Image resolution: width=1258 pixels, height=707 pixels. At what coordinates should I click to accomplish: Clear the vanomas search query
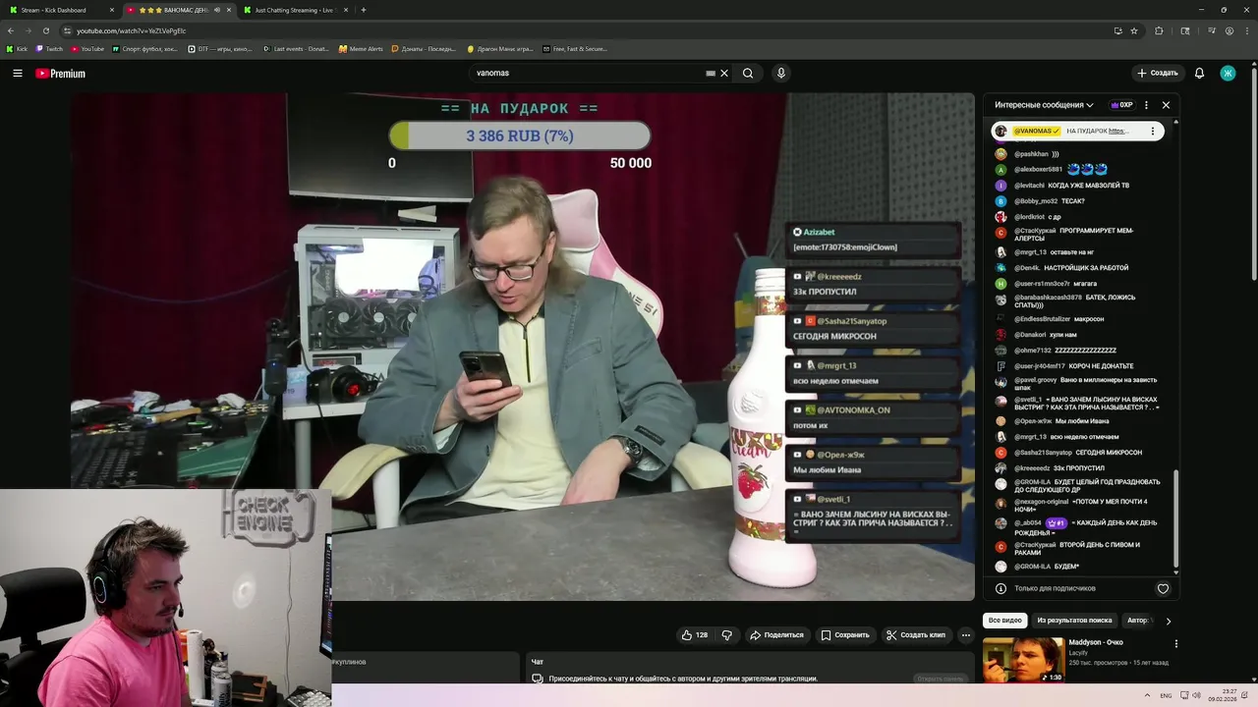[x=724, y=73]
